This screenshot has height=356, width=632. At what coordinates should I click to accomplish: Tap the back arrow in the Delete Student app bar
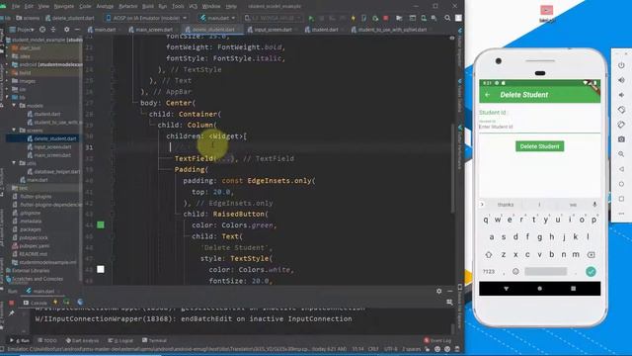tap(487, 95)
